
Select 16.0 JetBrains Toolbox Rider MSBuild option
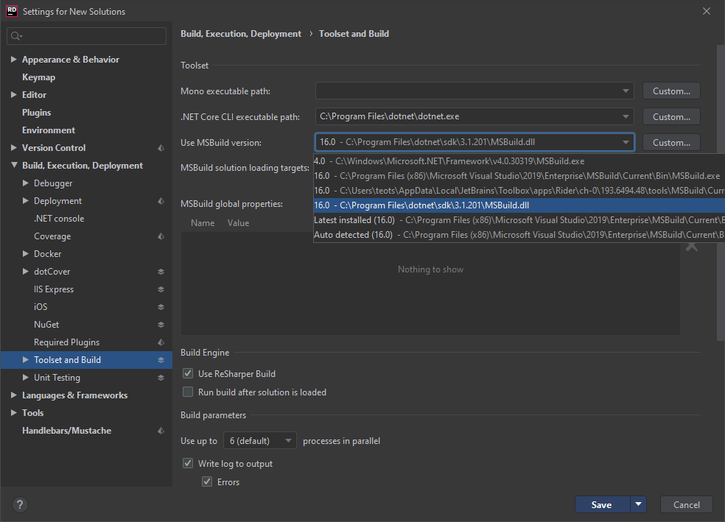(x=519, y=191)
